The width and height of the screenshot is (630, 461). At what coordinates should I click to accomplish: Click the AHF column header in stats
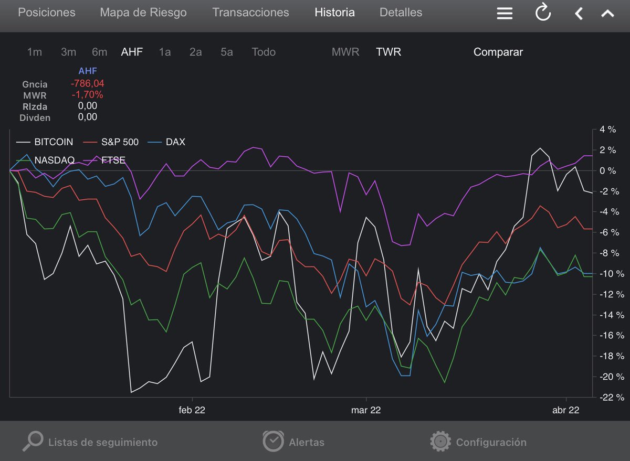(x=88, y=71)
